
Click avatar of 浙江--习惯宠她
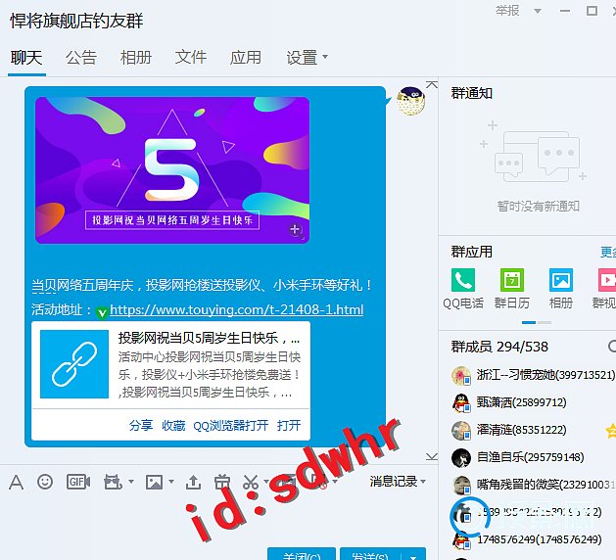[461, 375]
